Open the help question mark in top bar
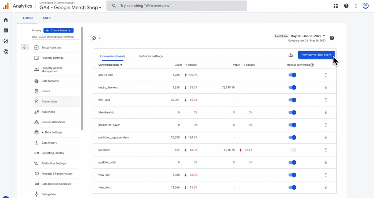 346,6
